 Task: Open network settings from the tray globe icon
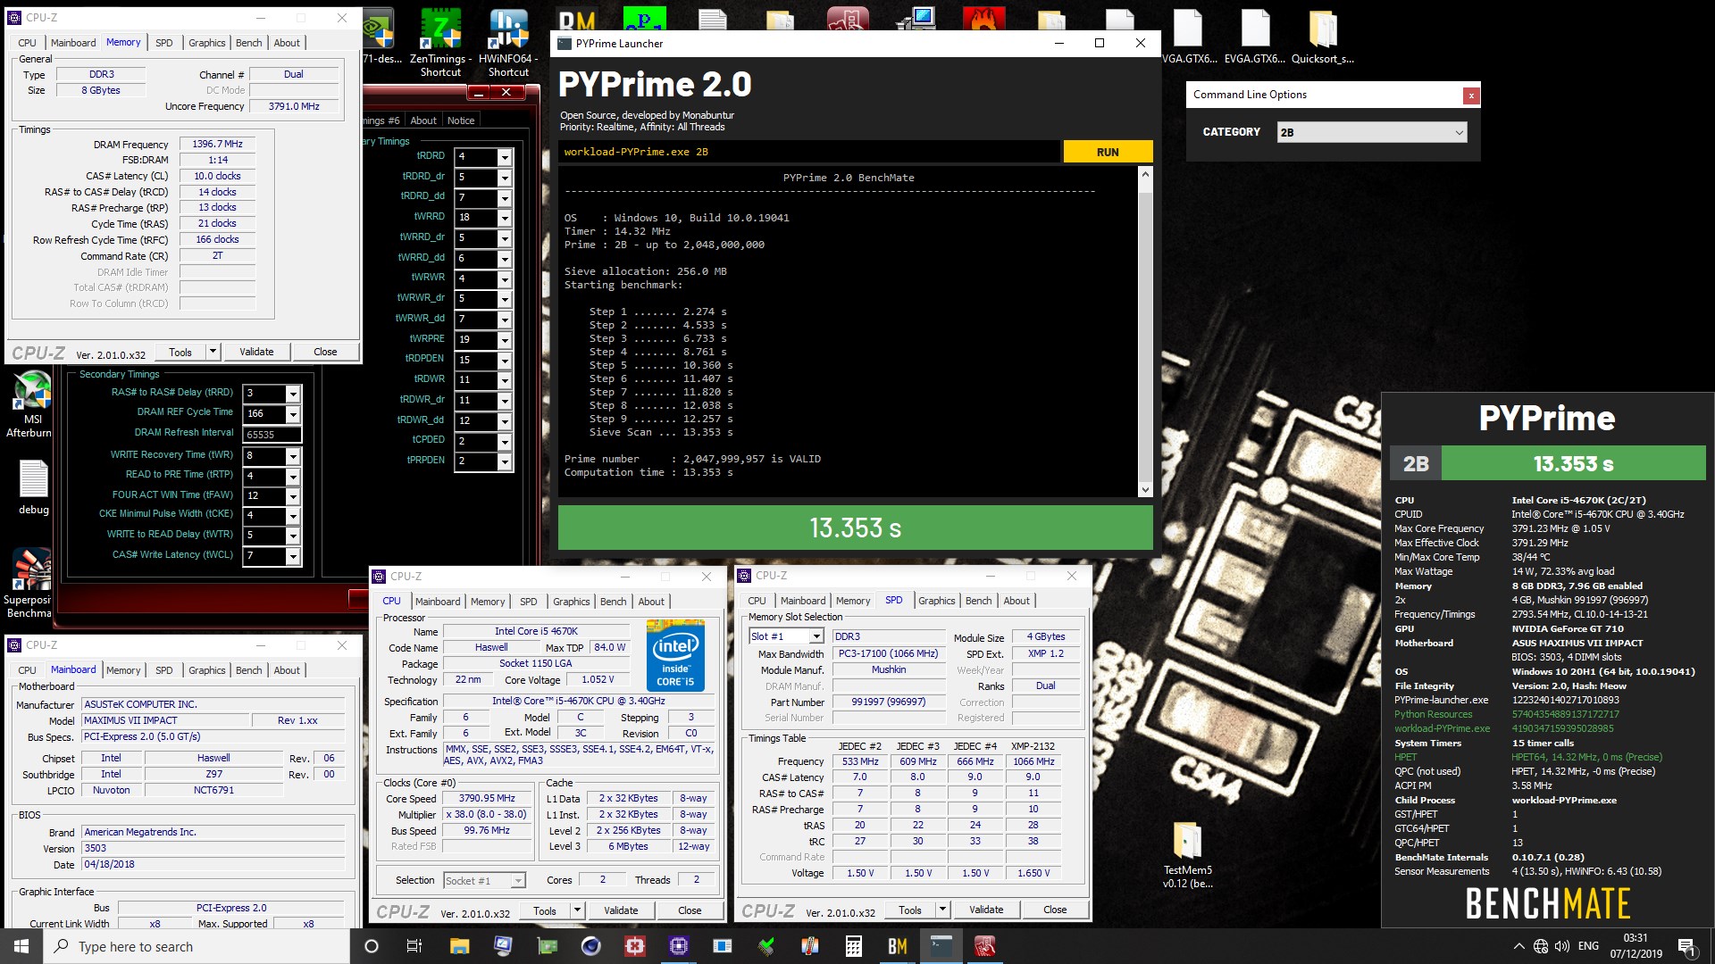(1541, 946)
